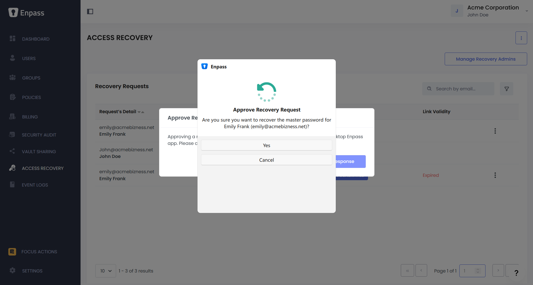Click the Event Logs book icon
Screen dimensions: 533x285
click(12, 184)
